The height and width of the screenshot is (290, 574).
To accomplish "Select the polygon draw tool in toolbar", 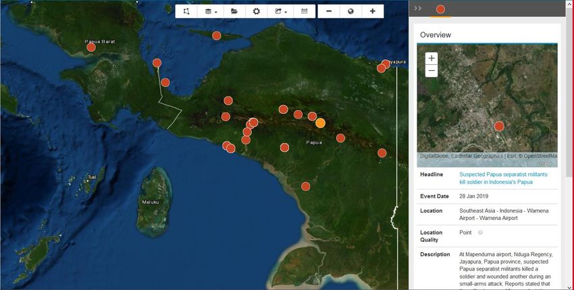I will click(186, 11).
